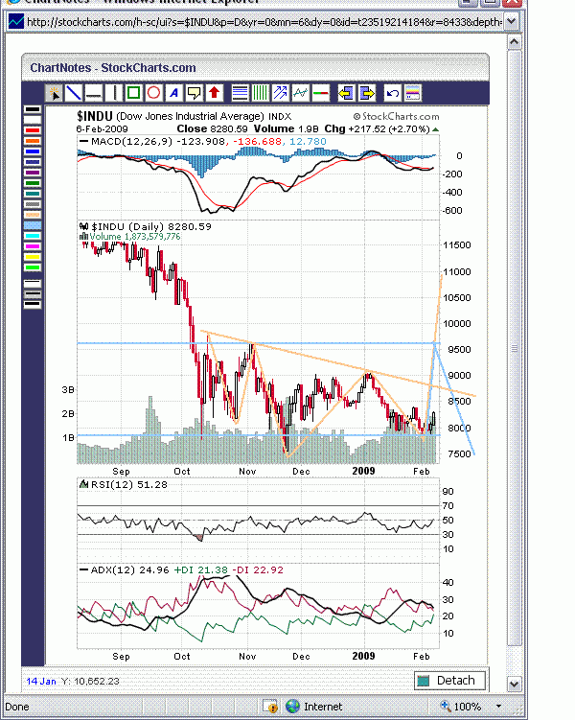Click the Y: 10,652.23 value readout
575x720 pixels.
click(89, 681)
